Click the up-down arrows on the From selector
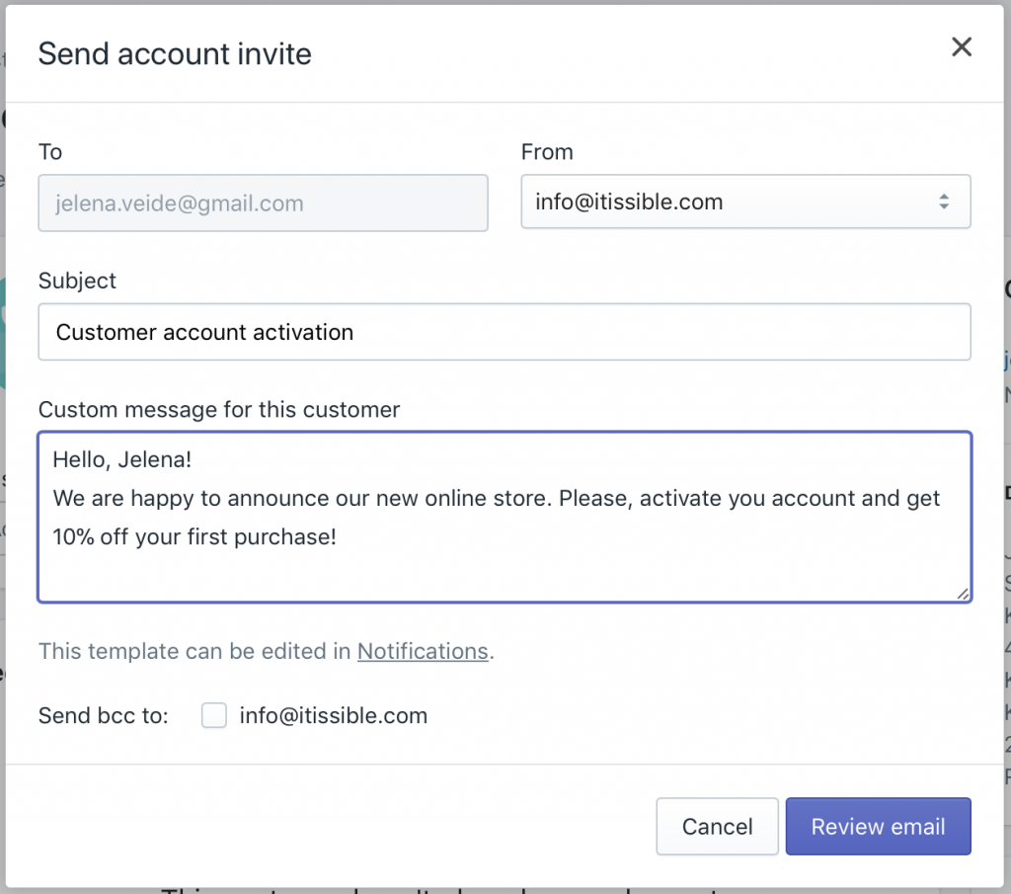1011x894 pixels. click(x=945, y=202)
